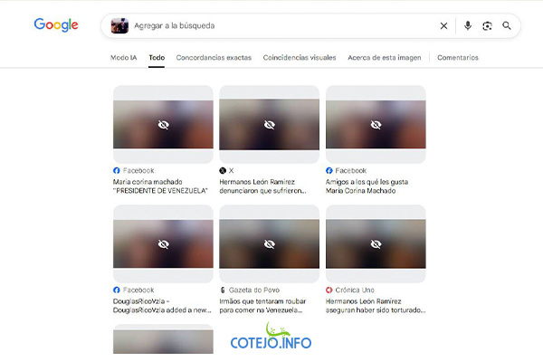543x362 pixels.
Task: Click the X source icon
Action: pyautogui.click(x=223, y=170)
